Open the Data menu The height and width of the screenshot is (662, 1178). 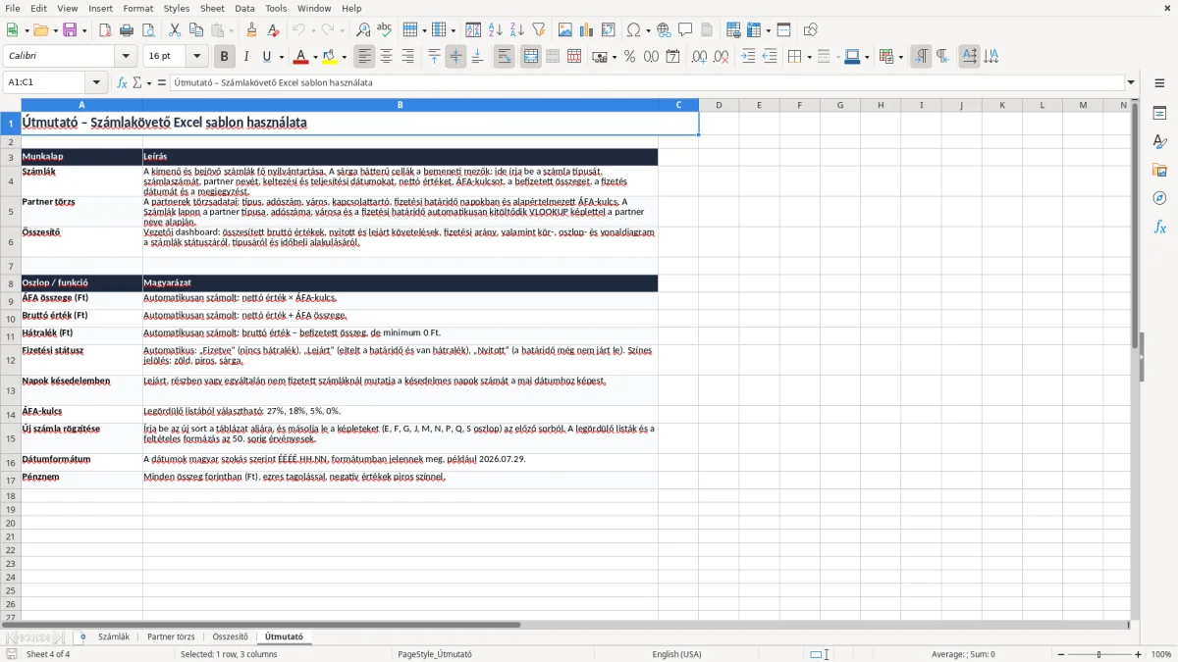point(244,8)
